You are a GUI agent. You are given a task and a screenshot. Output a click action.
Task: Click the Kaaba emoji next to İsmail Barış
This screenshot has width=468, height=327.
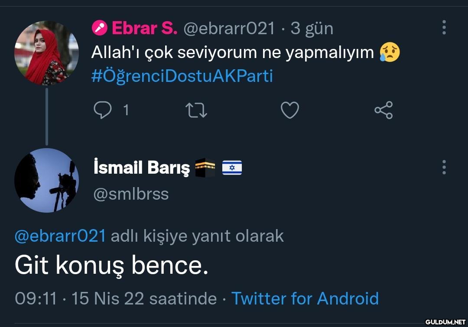tap(205, 168)
